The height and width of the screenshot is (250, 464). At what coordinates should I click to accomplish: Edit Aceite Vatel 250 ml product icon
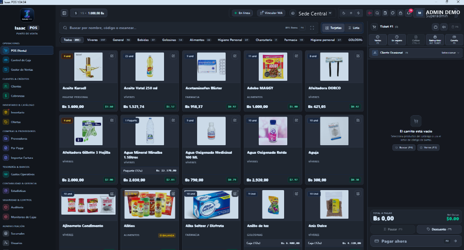point(173,56)
